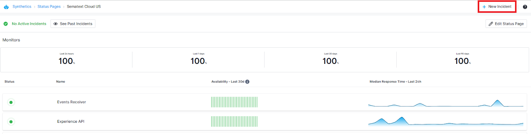
Task: Click the Events Receiver availability bar chart
Action: (234, 102)
